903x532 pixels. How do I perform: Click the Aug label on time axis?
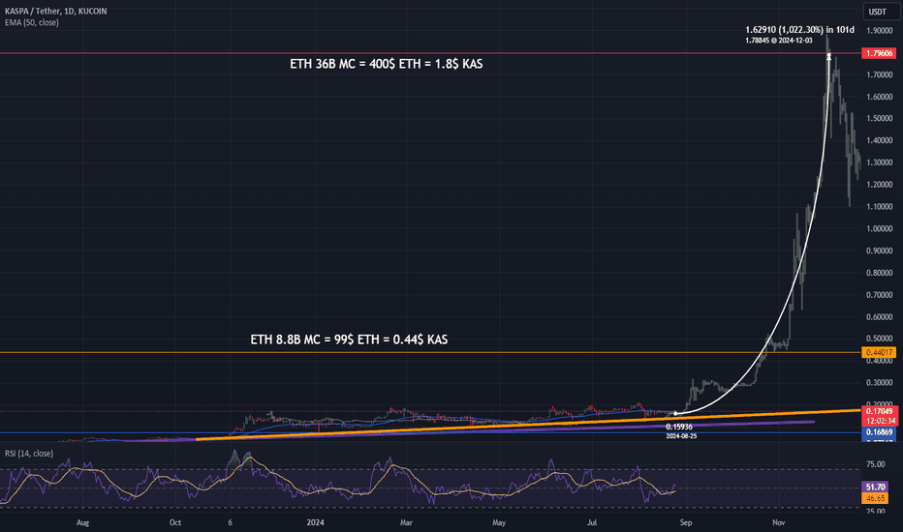pyautogui.click(x=83, y=522)
